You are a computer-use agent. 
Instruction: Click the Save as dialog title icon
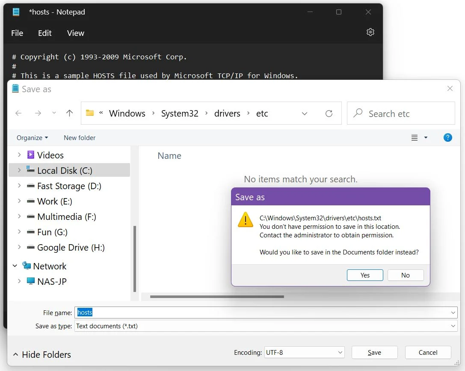[15, 89]
